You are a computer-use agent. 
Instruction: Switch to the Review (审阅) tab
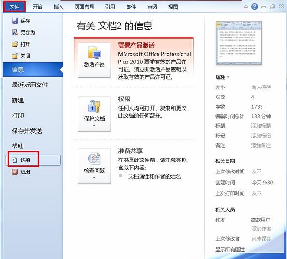pyautogui.click(x=152, y=7)
